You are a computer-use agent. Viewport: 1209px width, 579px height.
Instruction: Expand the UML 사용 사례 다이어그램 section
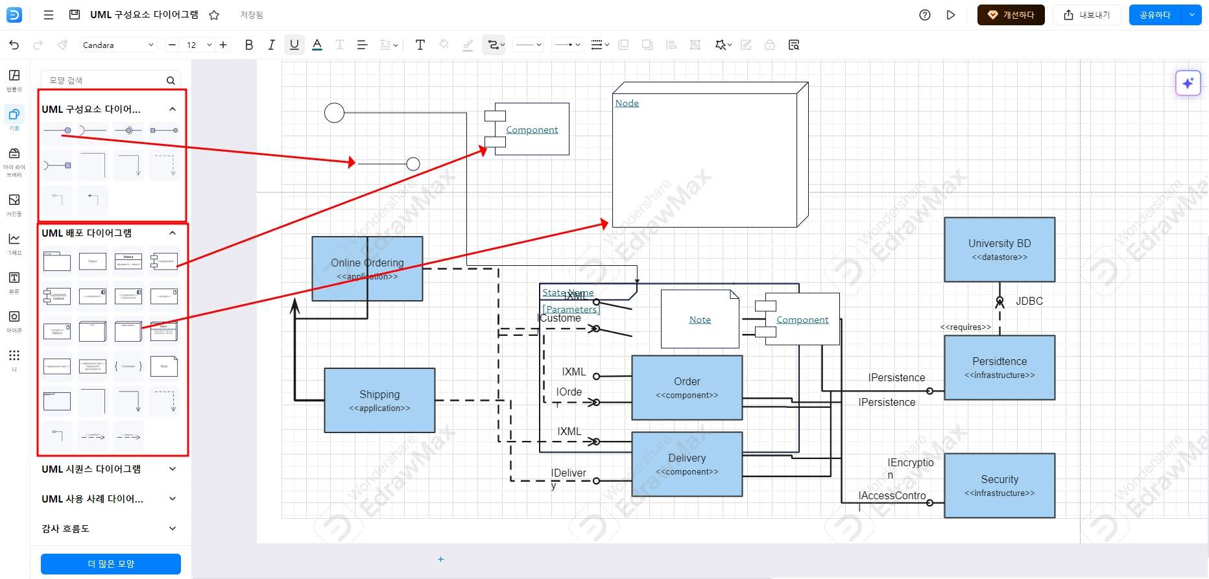pos(173,499)
